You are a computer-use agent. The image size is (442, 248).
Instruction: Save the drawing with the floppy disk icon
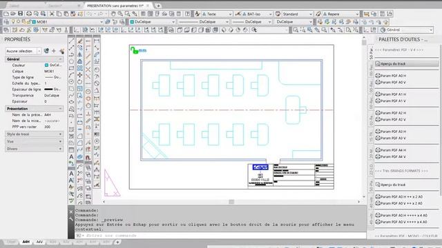[x=20, y=14]
